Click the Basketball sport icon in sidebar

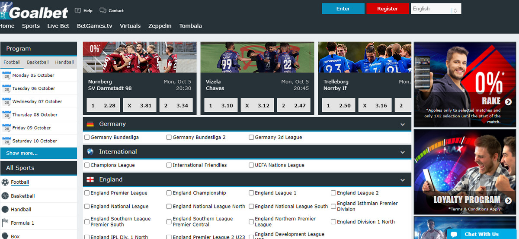(x=5, y=196)
